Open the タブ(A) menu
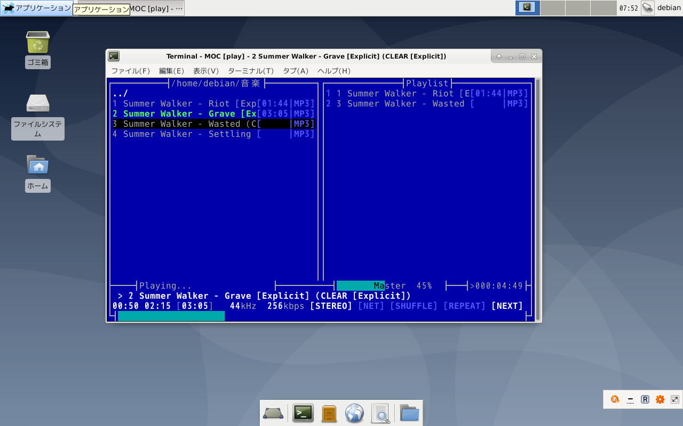 click(x=296, y=71)
